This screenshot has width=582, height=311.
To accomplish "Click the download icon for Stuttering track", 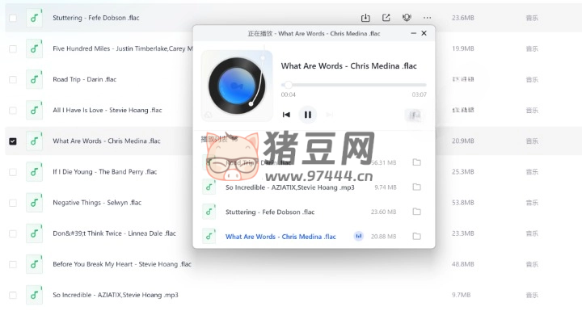I will (x=365, y=18).
